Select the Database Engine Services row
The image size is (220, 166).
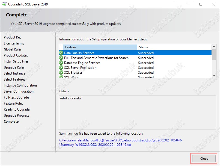pyautogui.click(x=135, y=63)
